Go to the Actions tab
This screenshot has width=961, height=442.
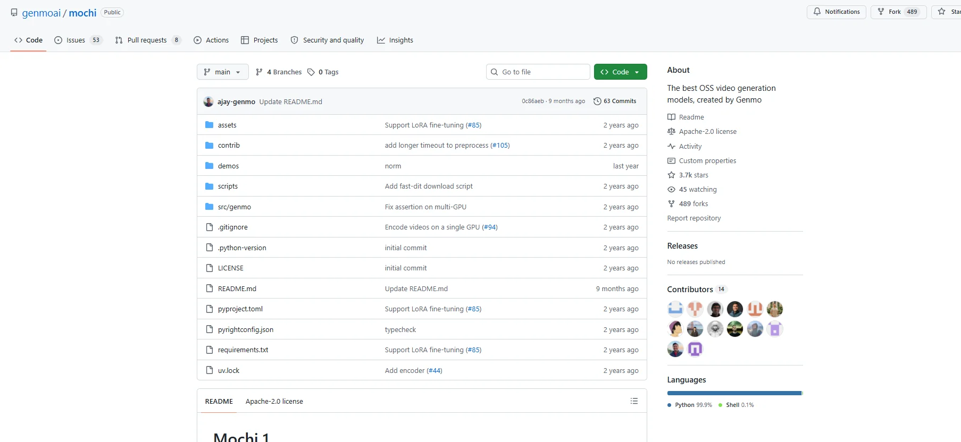coord(211,40)
